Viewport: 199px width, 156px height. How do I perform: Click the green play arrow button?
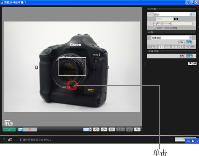click(x=9, y=129)
